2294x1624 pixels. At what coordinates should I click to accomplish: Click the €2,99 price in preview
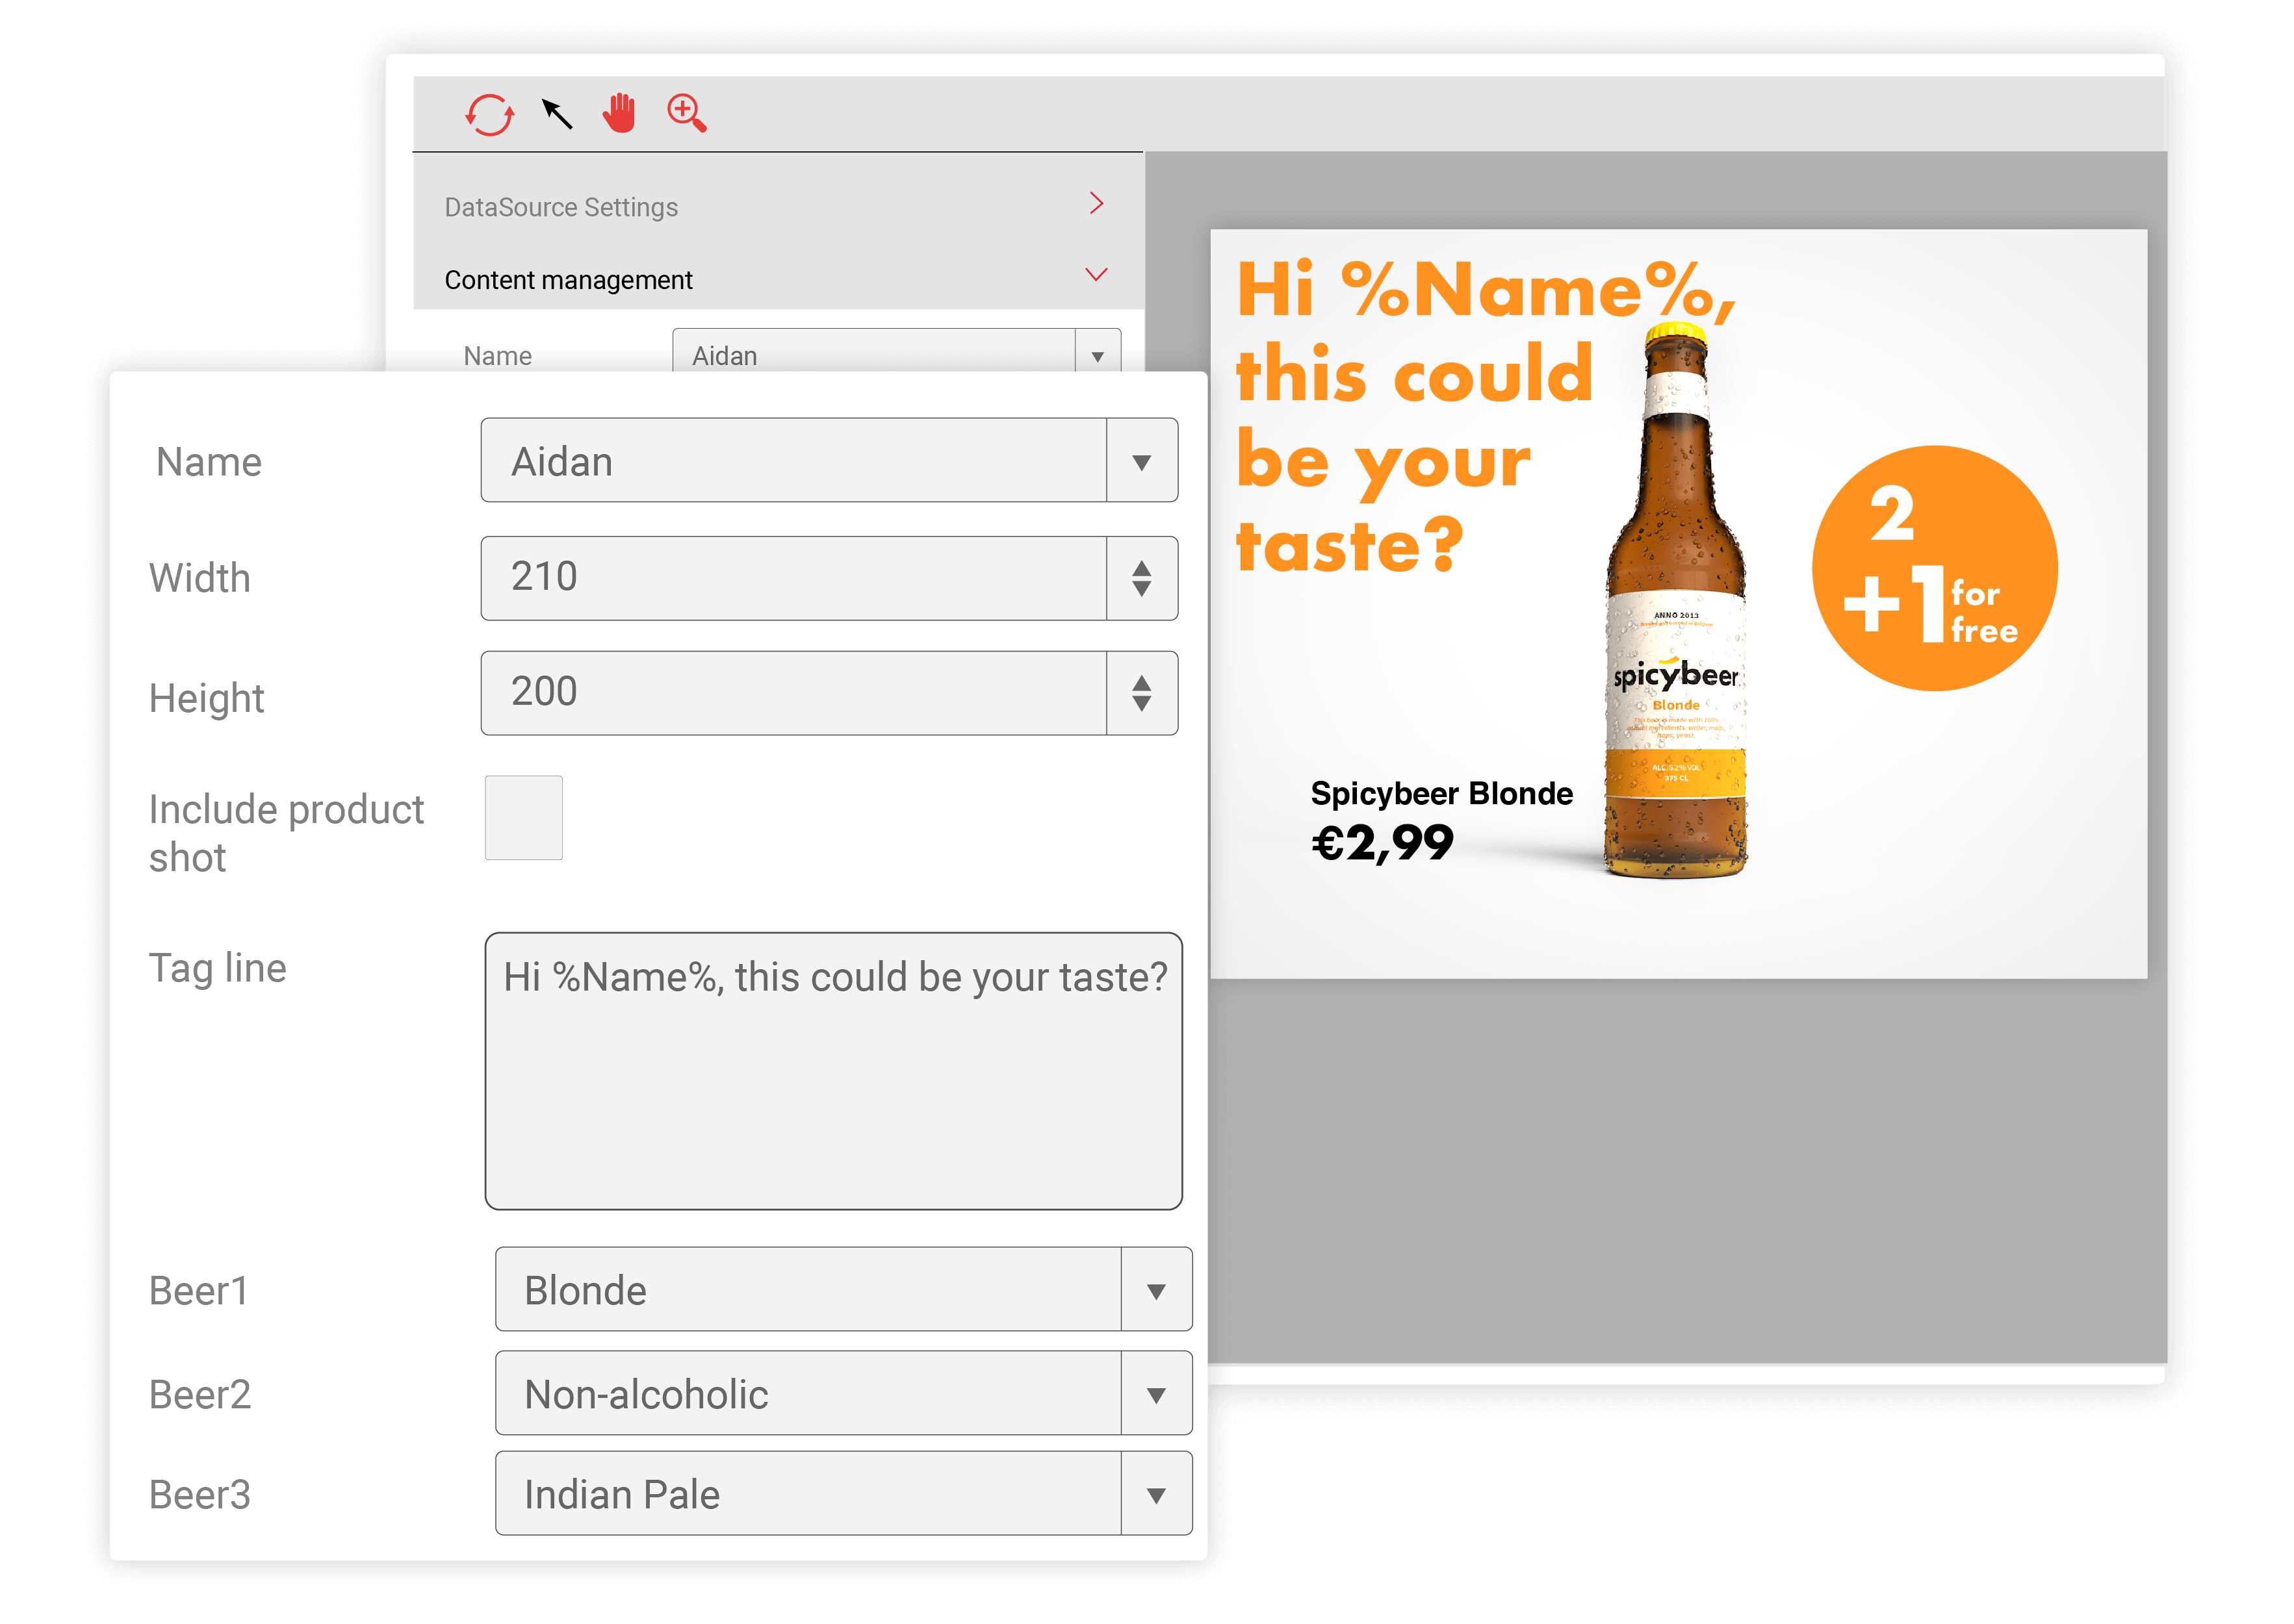(x=1382, y=843)
